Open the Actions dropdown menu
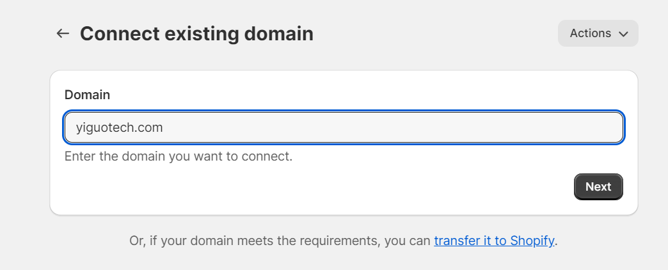Screen dimensions: 668x270 click(x=598, y=33)
